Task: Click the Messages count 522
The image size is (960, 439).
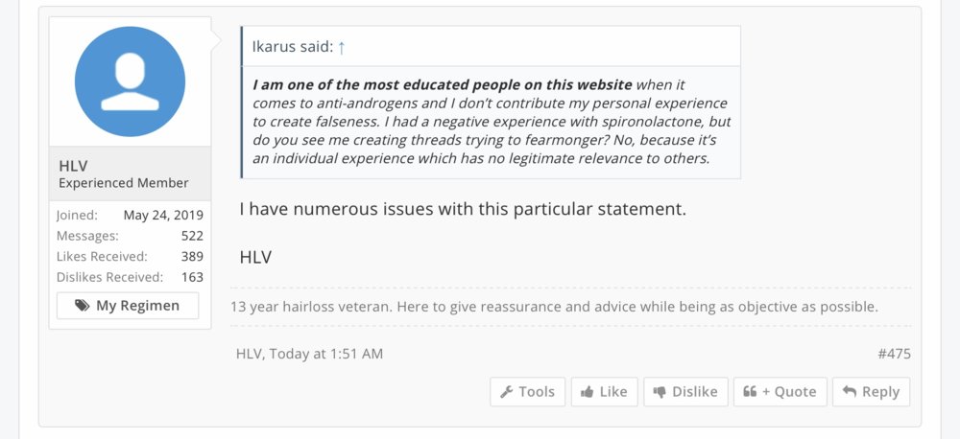Action: 192,236
